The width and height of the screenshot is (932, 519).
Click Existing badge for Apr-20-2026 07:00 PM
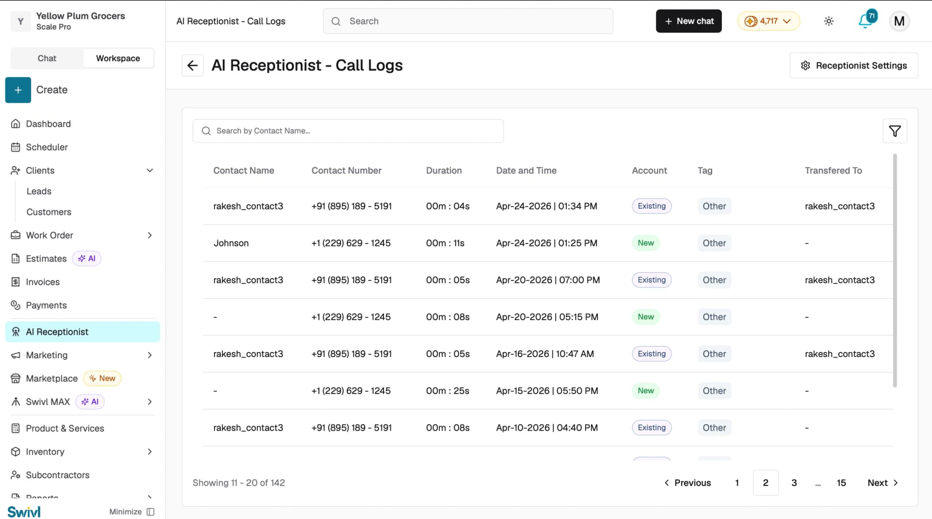point(651,280)
